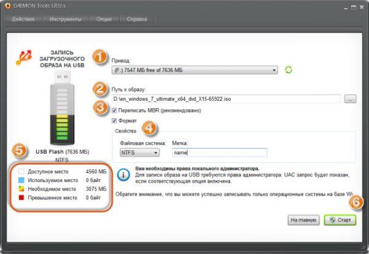Click the USB flash drive illustration
369x254 pixels.
point(62,108)
